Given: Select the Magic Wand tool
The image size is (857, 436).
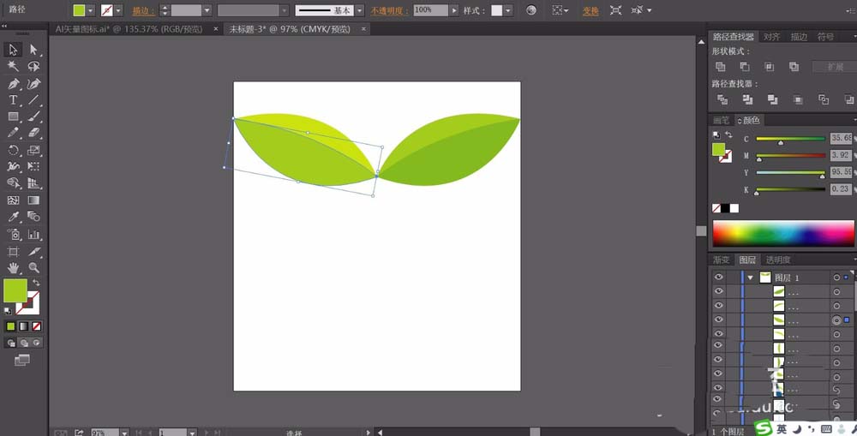Looking at the screenshot, I should coord(13,66).
